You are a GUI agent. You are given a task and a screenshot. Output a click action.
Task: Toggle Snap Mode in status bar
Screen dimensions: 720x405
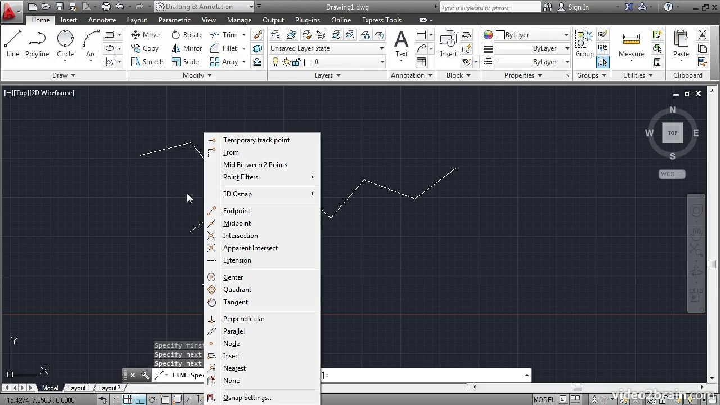(115, 400)
